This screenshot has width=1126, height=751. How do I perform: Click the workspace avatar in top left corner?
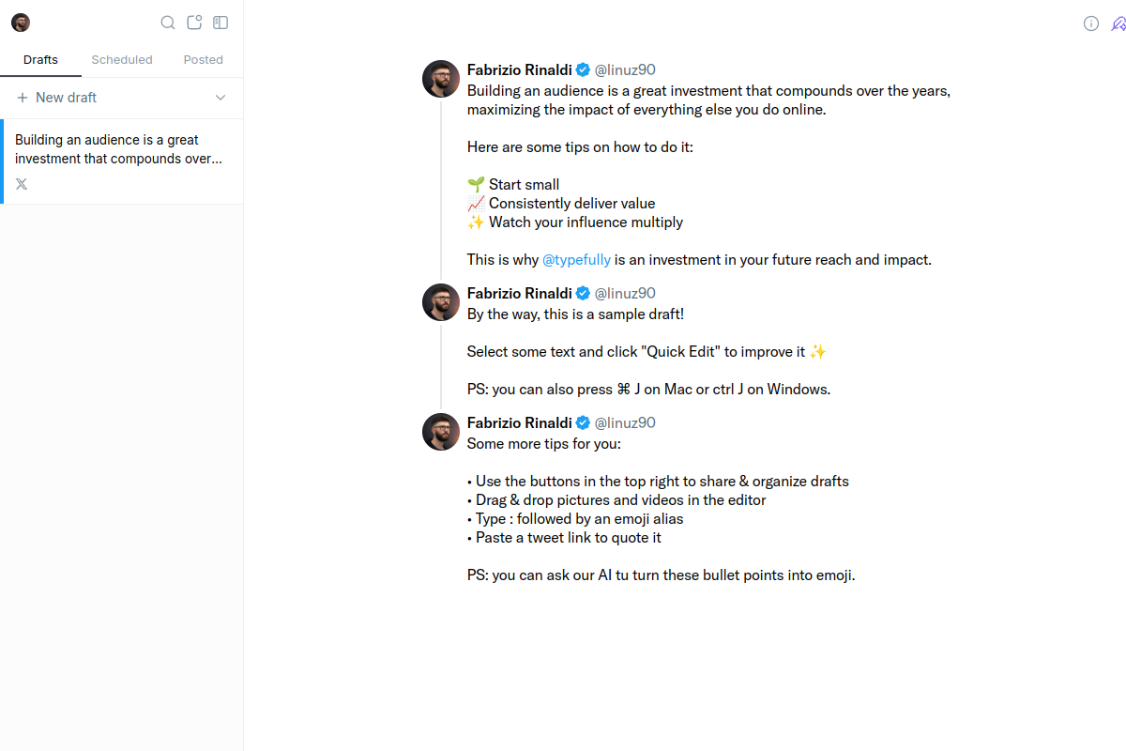point(20,22)
